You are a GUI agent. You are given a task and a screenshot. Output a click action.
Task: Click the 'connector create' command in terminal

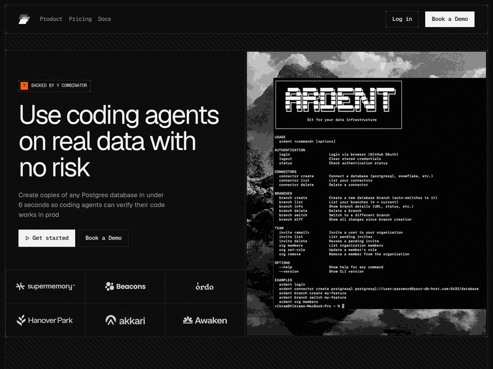(x=296, y=177)
